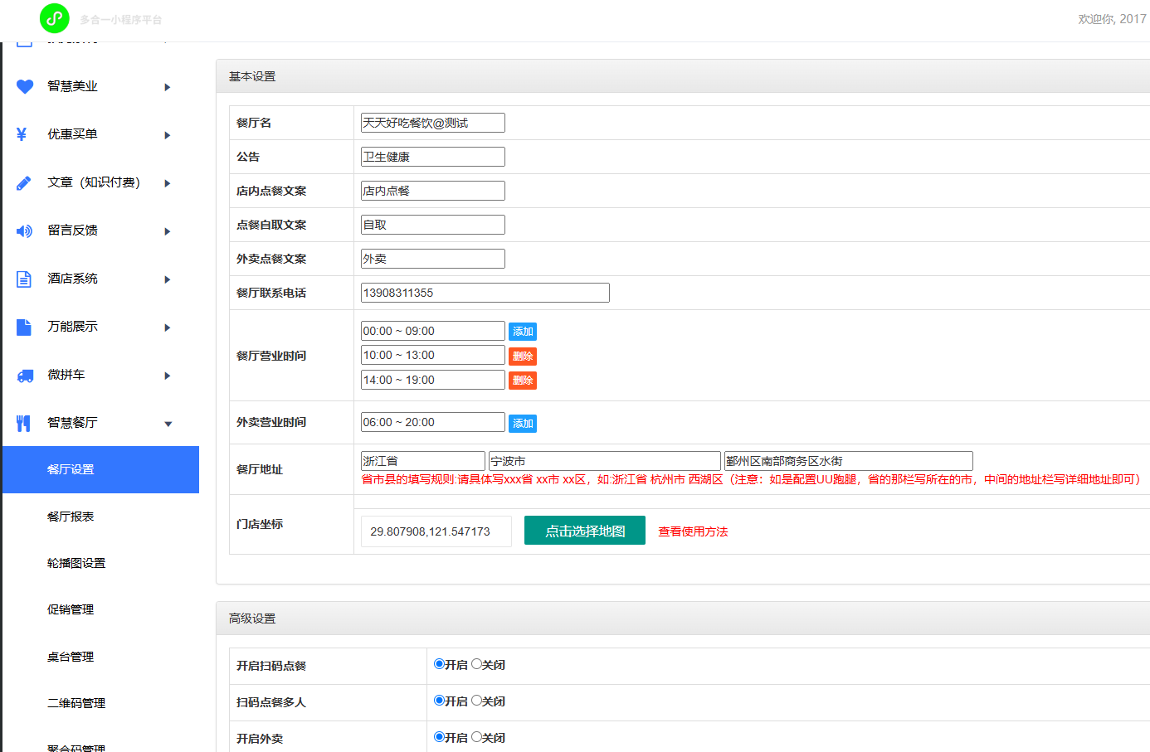The image size is (1150, 752).
Task: Click the 公告 input field
Action: coord(433,157)
